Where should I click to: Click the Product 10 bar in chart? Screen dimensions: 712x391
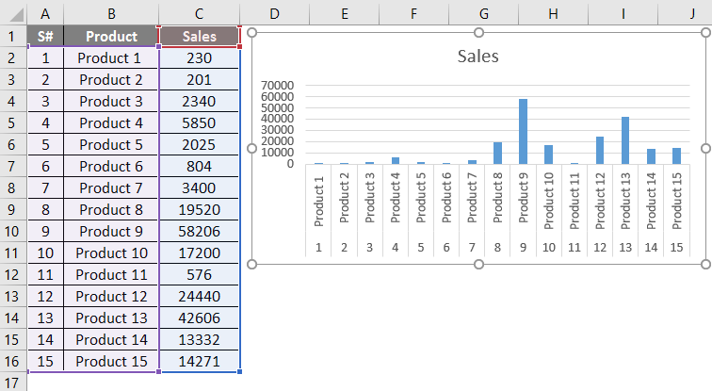point(548,155)
